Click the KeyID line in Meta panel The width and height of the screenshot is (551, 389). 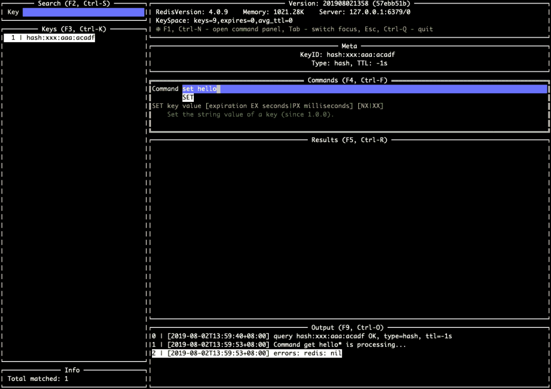[347, 55]
